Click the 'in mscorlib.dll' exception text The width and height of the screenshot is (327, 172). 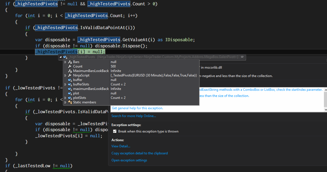(211, 68)
